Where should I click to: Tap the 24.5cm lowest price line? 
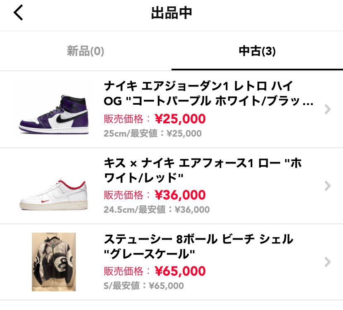157,209
